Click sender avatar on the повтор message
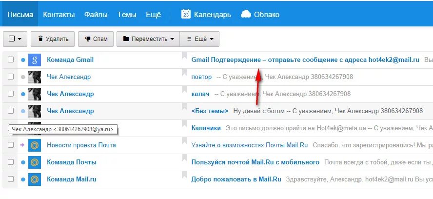The height and width of the screenshot is (199, 433). [x=35, y=77]
